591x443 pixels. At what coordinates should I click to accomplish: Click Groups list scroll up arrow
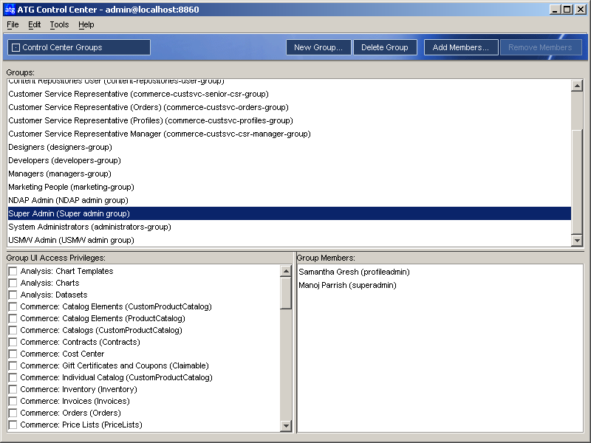(577, 86)
